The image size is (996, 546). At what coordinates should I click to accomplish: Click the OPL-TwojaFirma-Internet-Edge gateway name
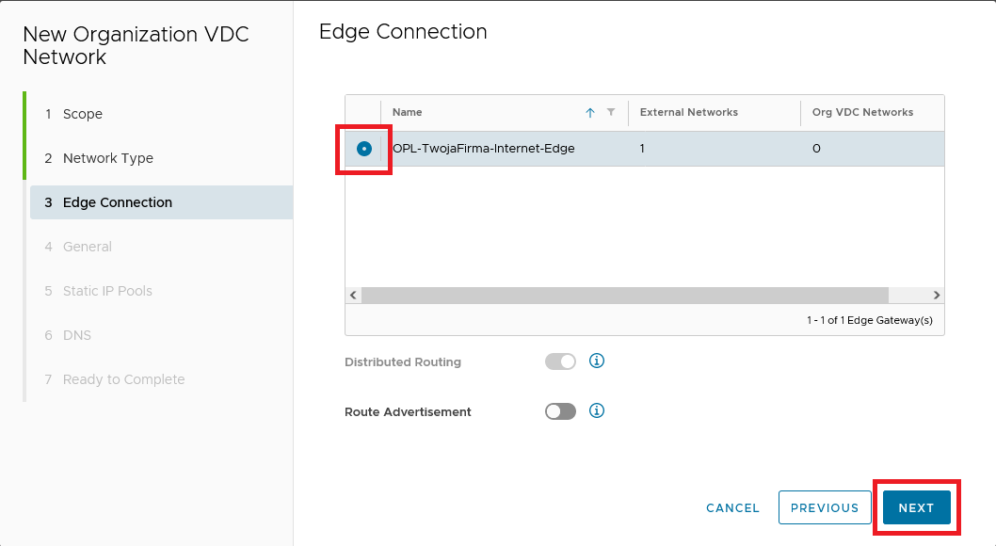tap(483, 149)
